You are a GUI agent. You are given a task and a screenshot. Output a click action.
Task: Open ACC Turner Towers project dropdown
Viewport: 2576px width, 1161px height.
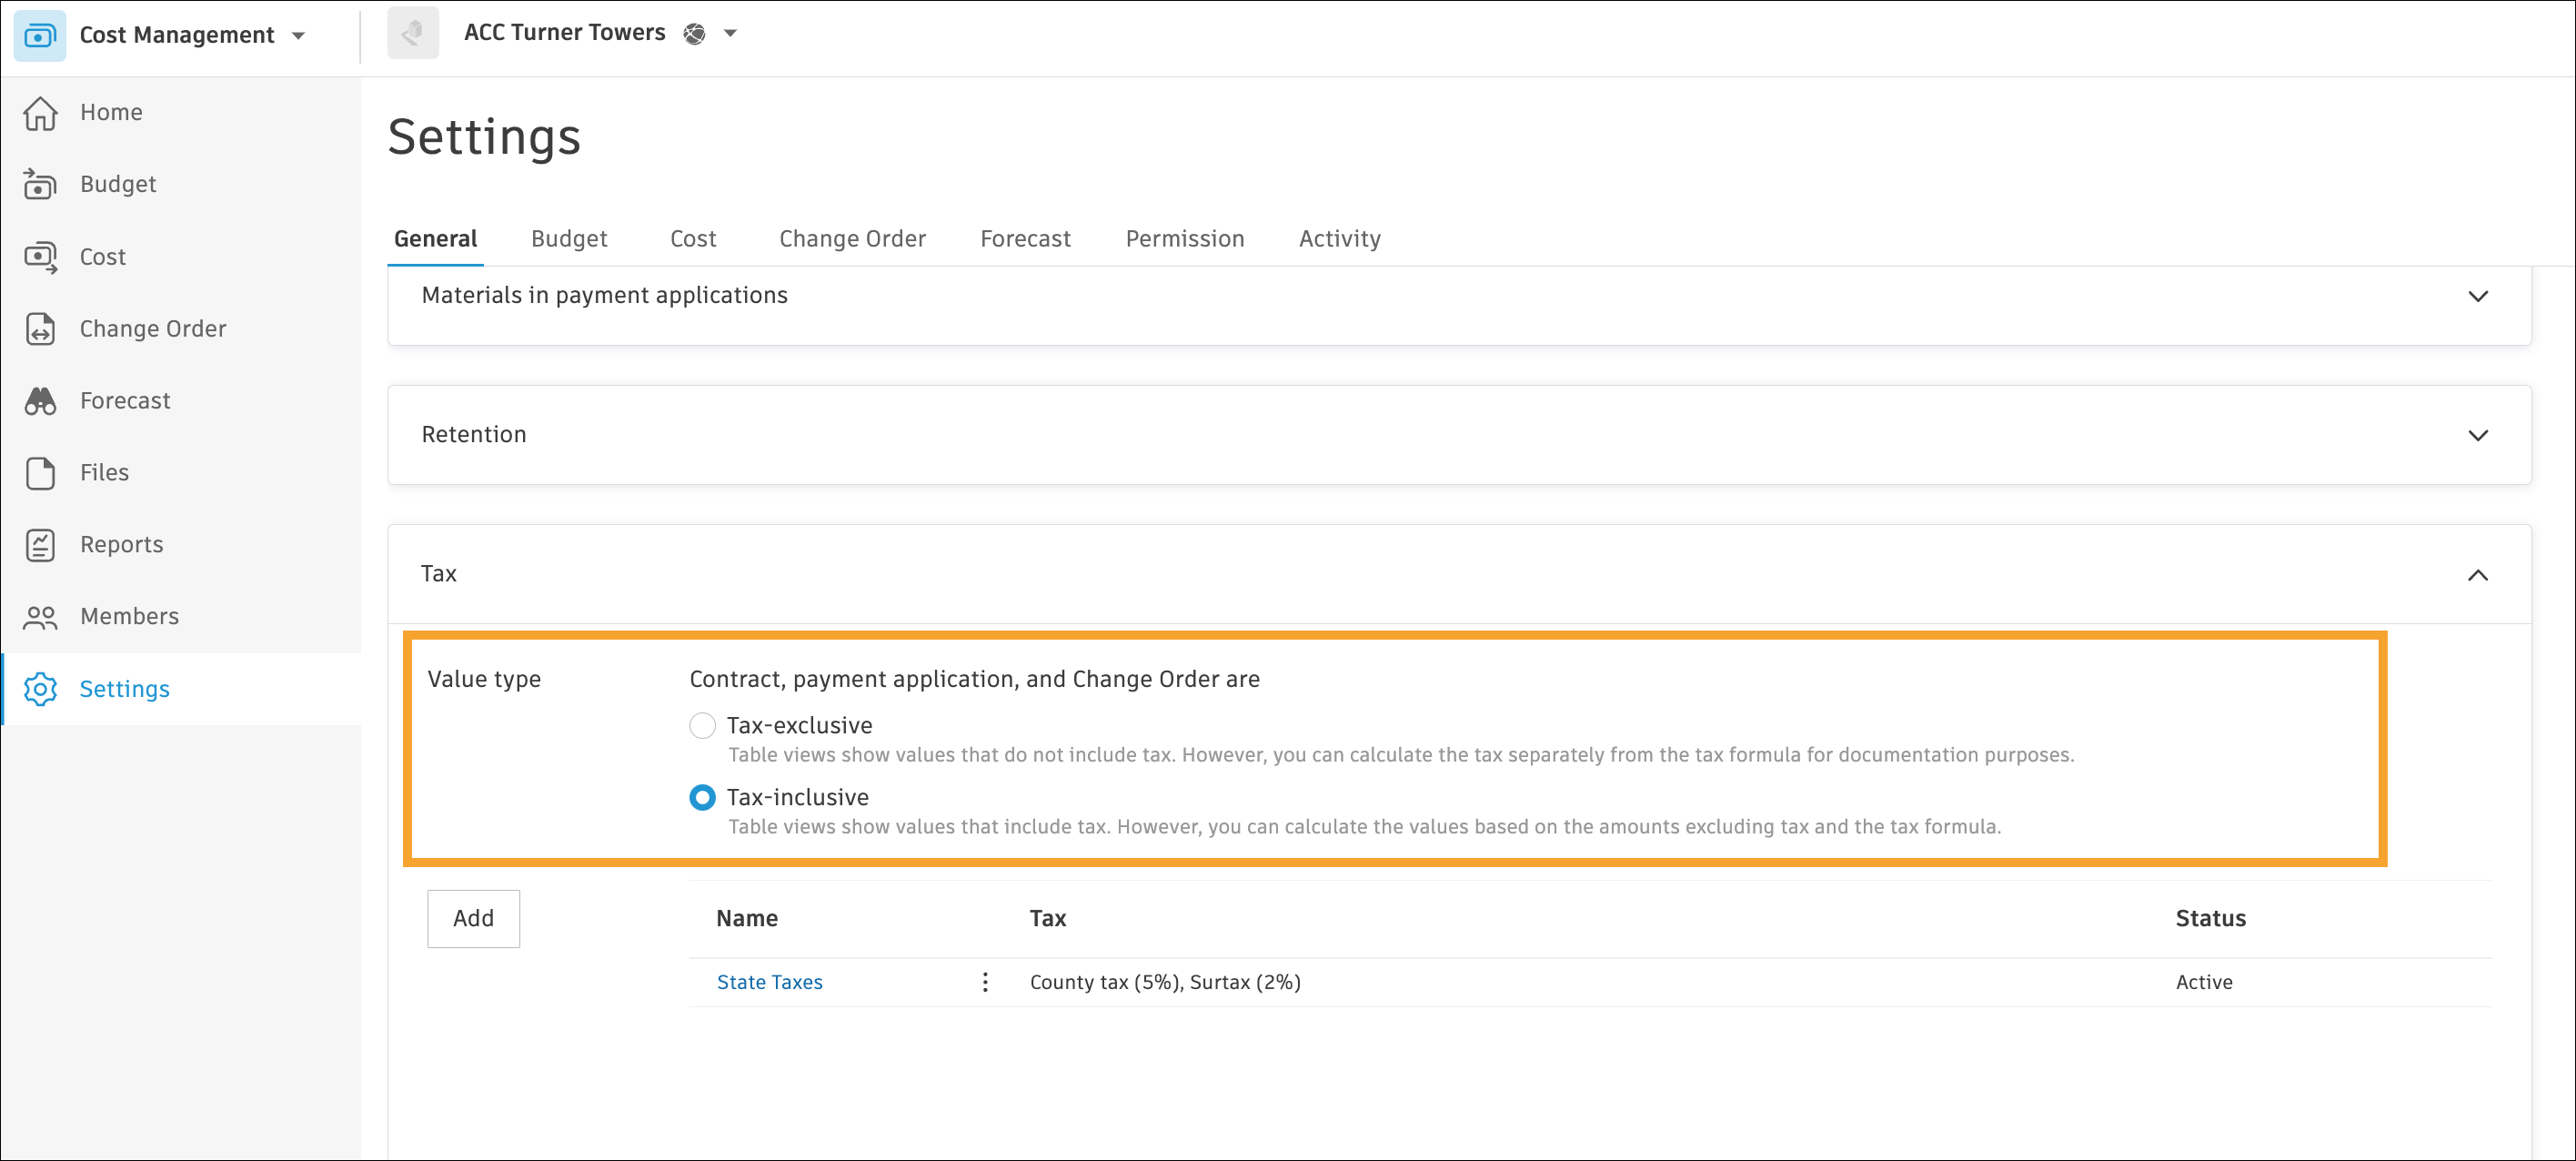pos(731,33)
